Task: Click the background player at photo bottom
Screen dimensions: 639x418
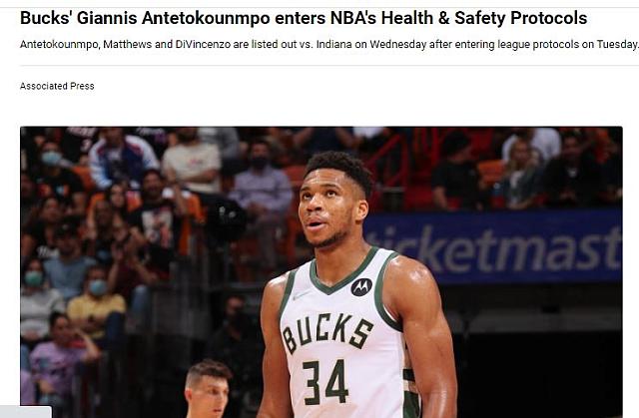Action: 208,389
